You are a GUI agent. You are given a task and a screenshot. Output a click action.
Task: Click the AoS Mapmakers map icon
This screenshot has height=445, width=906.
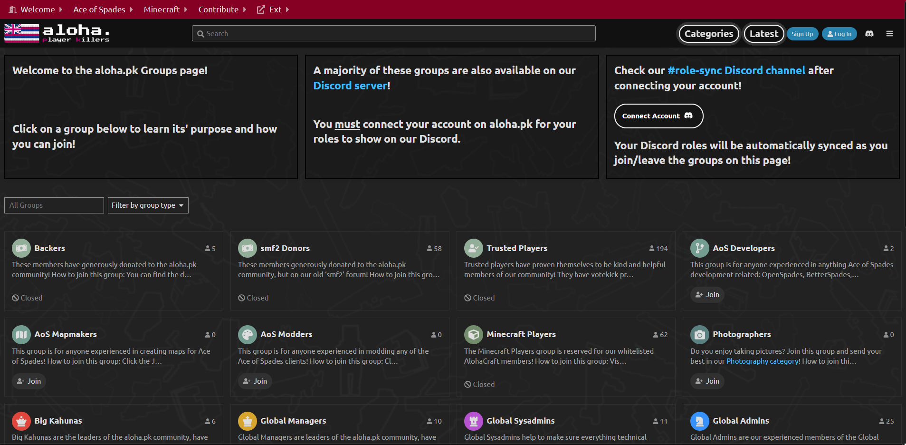point(21,335)
